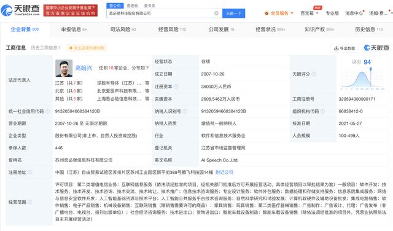This screenshot has width=393, height=231.
Task: Open 消息中心 in the top bar
Action: (354, 13)
